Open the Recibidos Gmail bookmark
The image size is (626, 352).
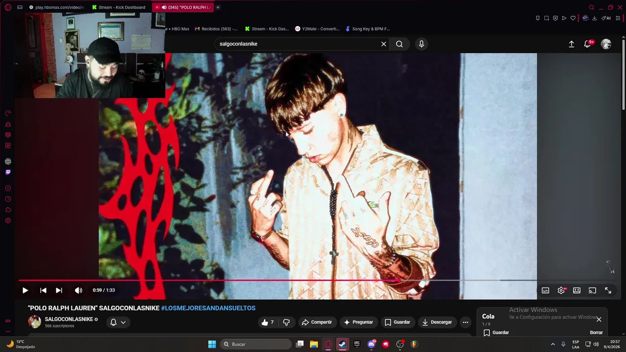[x=216, y=29]
